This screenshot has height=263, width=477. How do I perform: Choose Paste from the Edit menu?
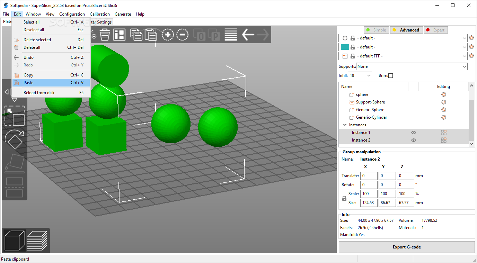click(x=51, y=83)
